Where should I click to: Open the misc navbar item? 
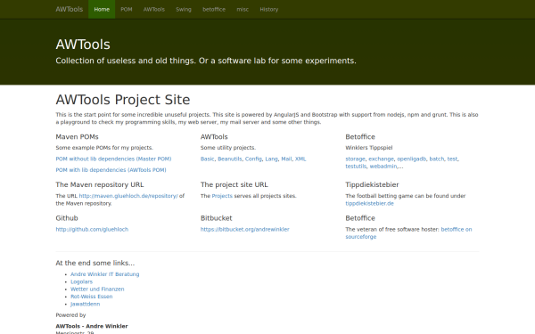pyautogui.click(x=243, y=9)
